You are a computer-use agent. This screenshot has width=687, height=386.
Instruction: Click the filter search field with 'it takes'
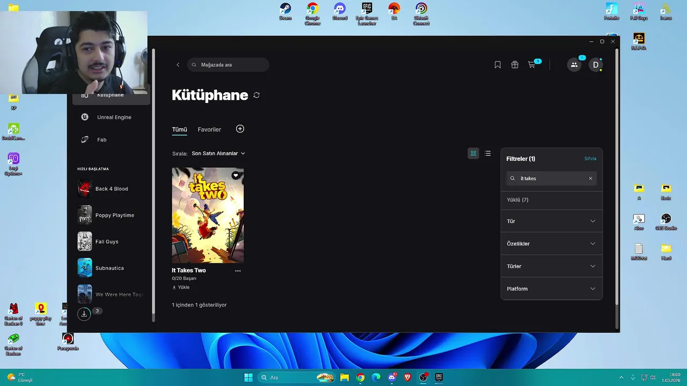551,179
